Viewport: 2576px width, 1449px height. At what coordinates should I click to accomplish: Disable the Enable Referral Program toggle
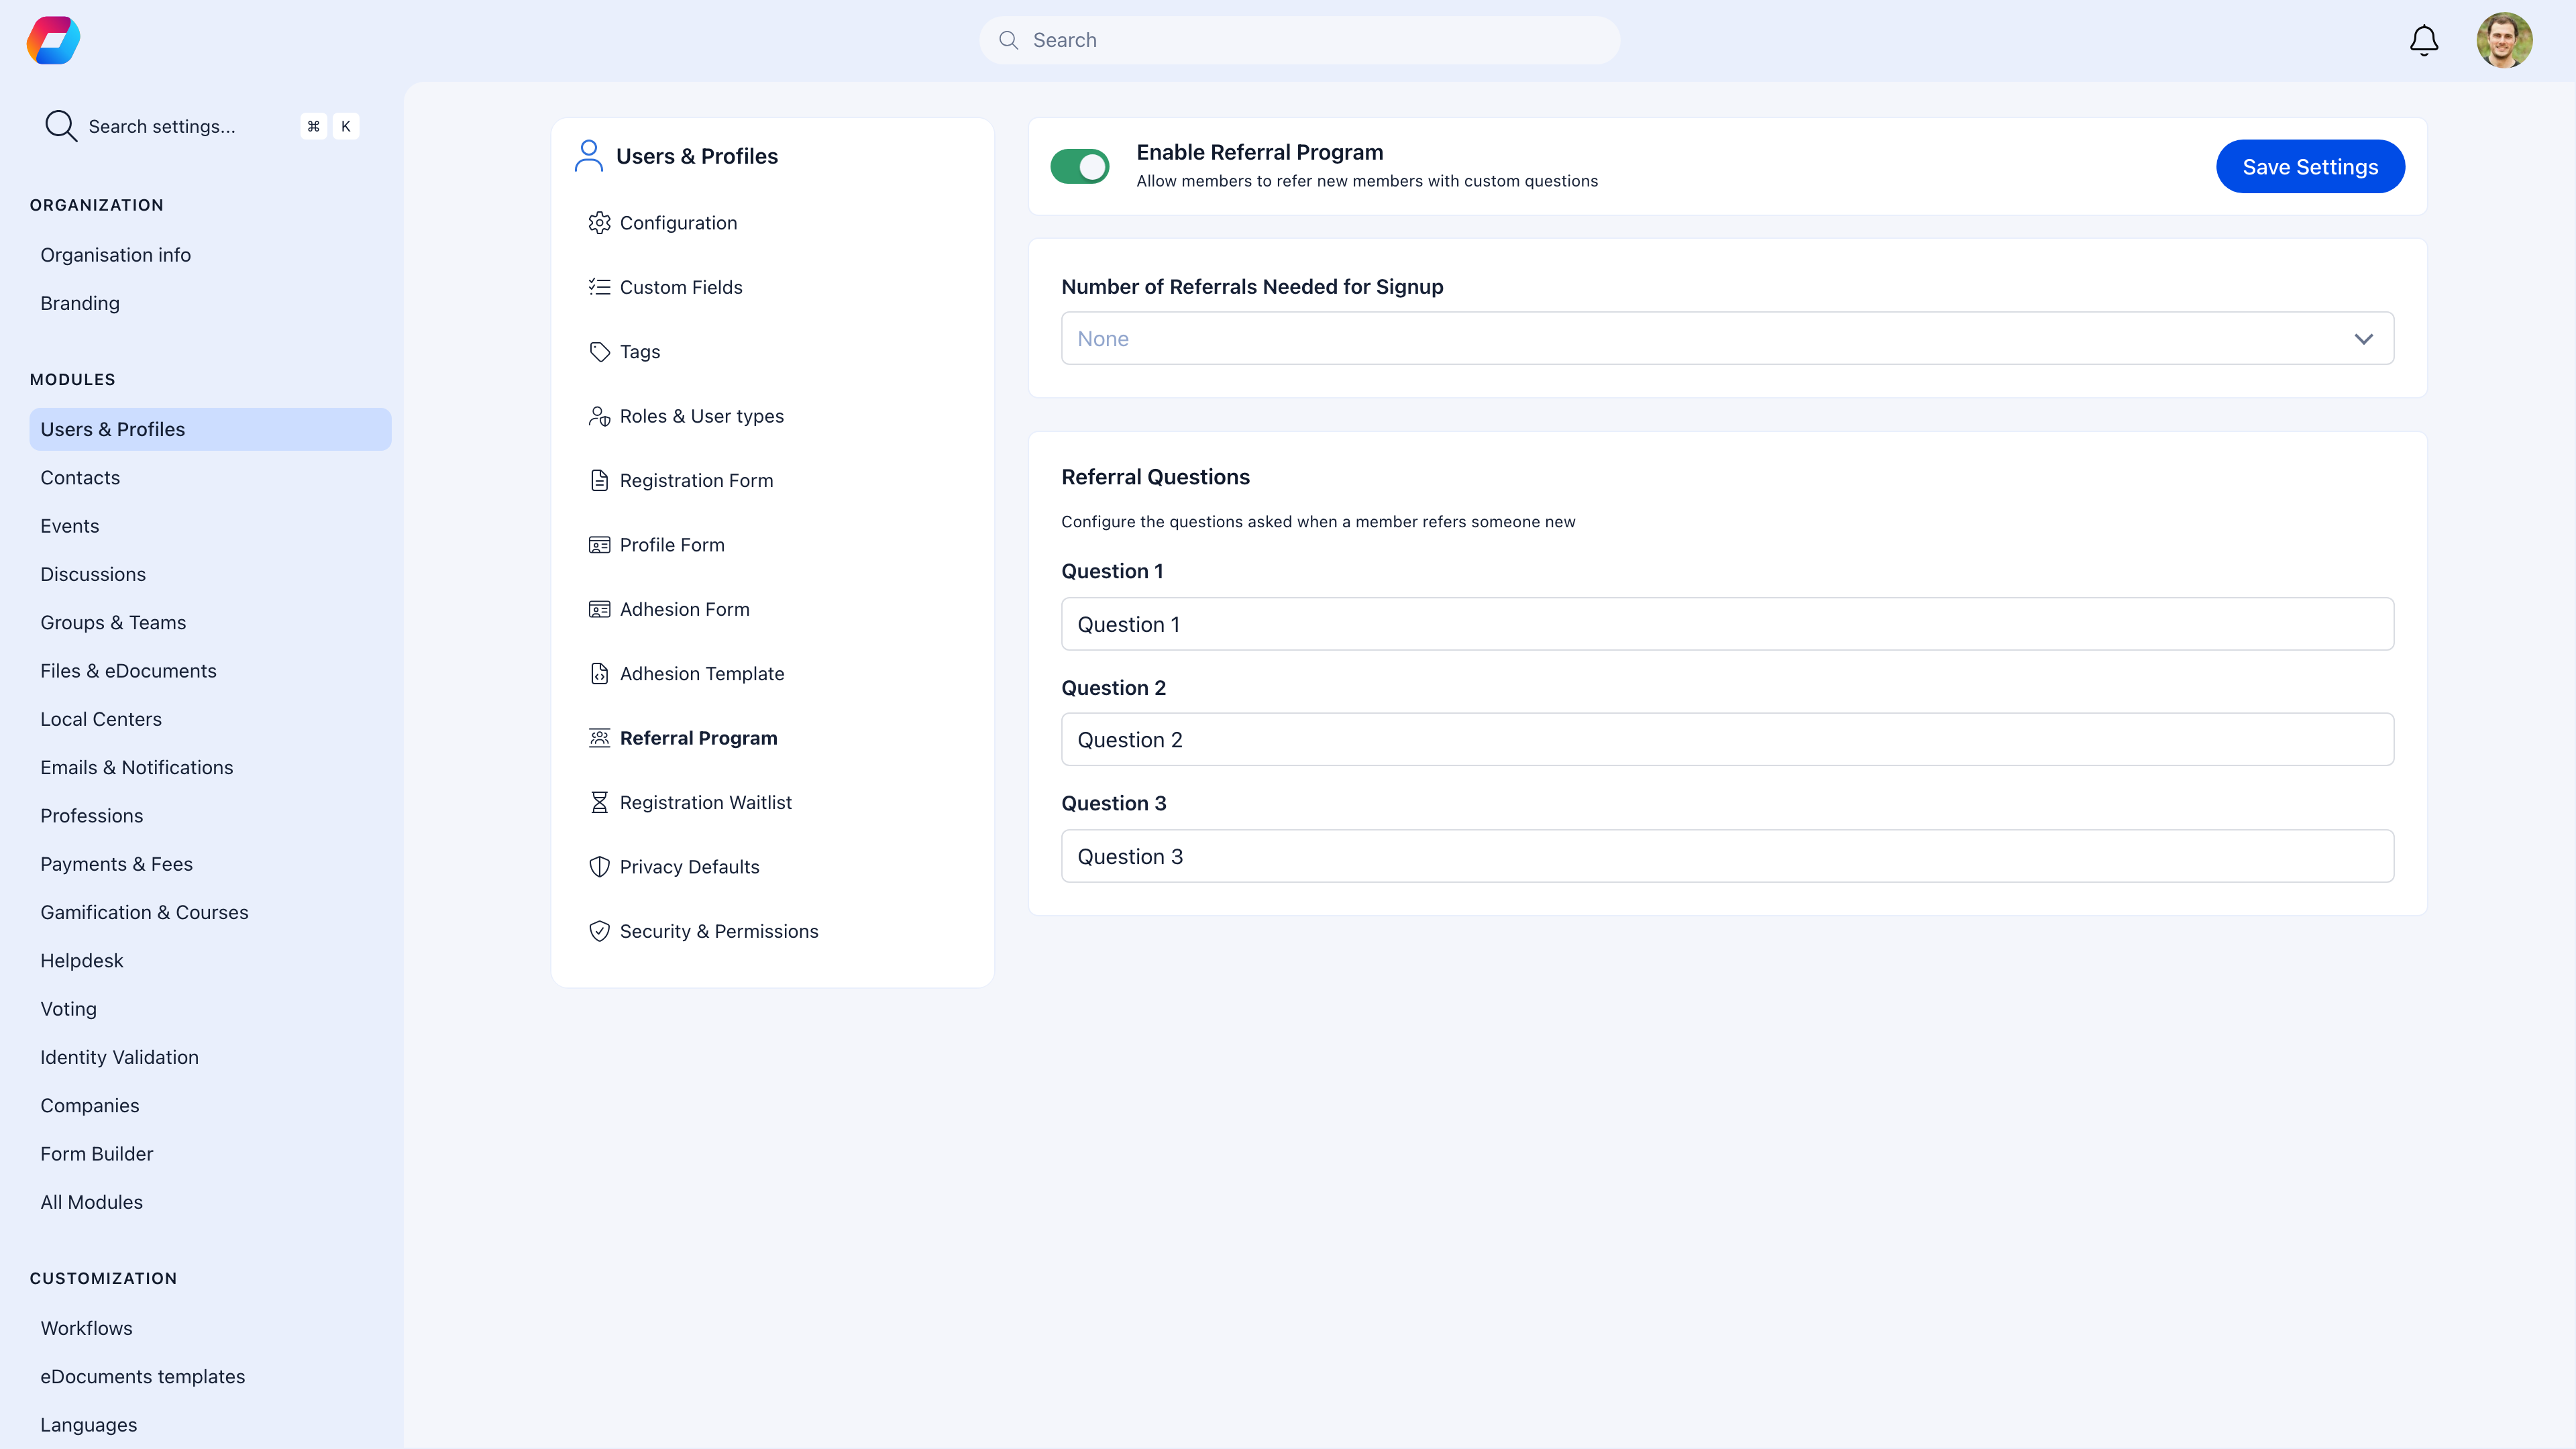[1081, 166]
